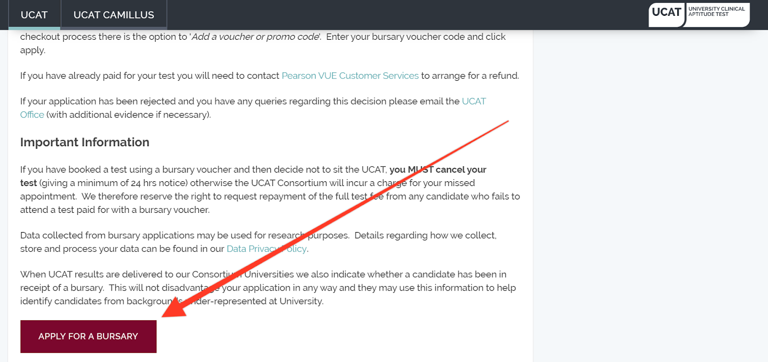Click the Important Information heading
The width and height of the screenshot is (768, 362).
tap(85, 142)
